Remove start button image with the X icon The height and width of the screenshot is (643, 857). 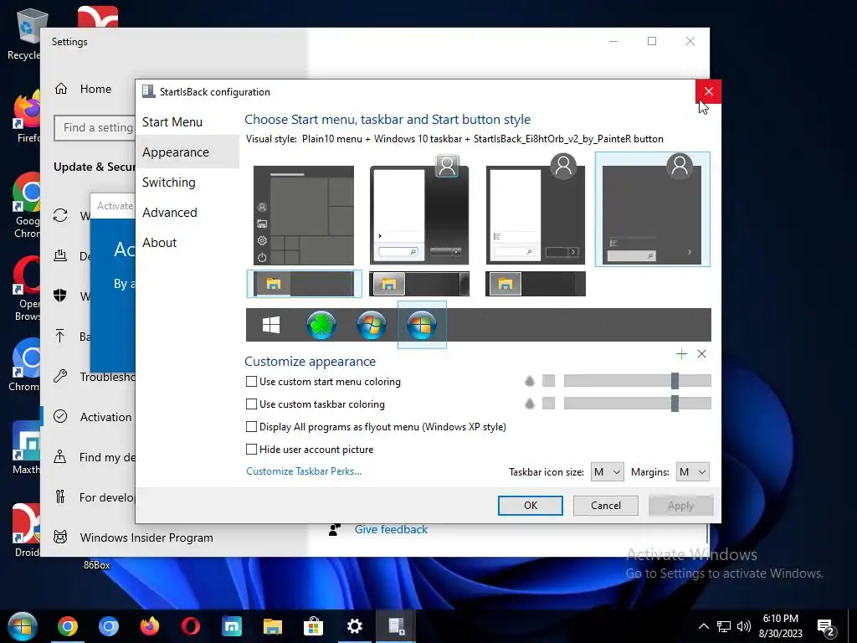[702, 354]
